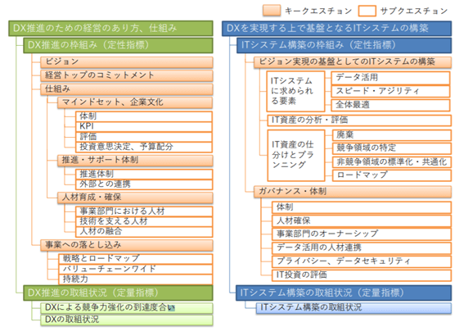Select 技術を支える人材 box
The image size is (464, 336).
point(144,221)
